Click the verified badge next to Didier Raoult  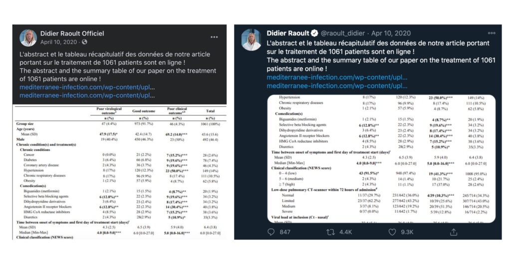tap(314, 33)
